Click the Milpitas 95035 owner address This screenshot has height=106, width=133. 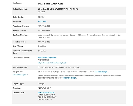[x=43, y=60]
